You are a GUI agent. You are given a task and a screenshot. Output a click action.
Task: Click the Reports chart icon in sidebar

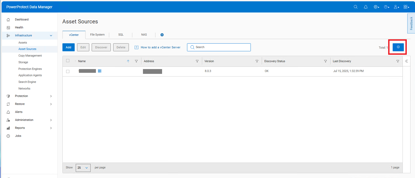click(8, 128)
